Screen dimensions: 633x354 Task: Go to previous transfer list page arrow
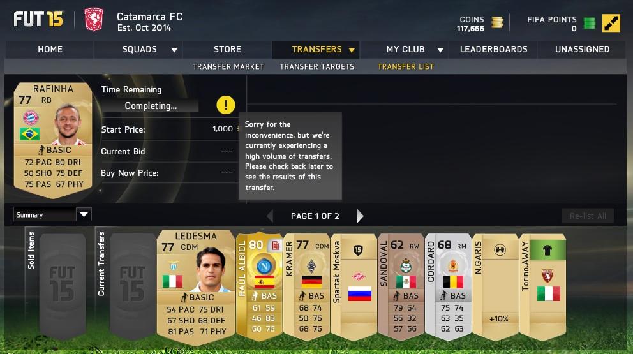pos(270,216)
